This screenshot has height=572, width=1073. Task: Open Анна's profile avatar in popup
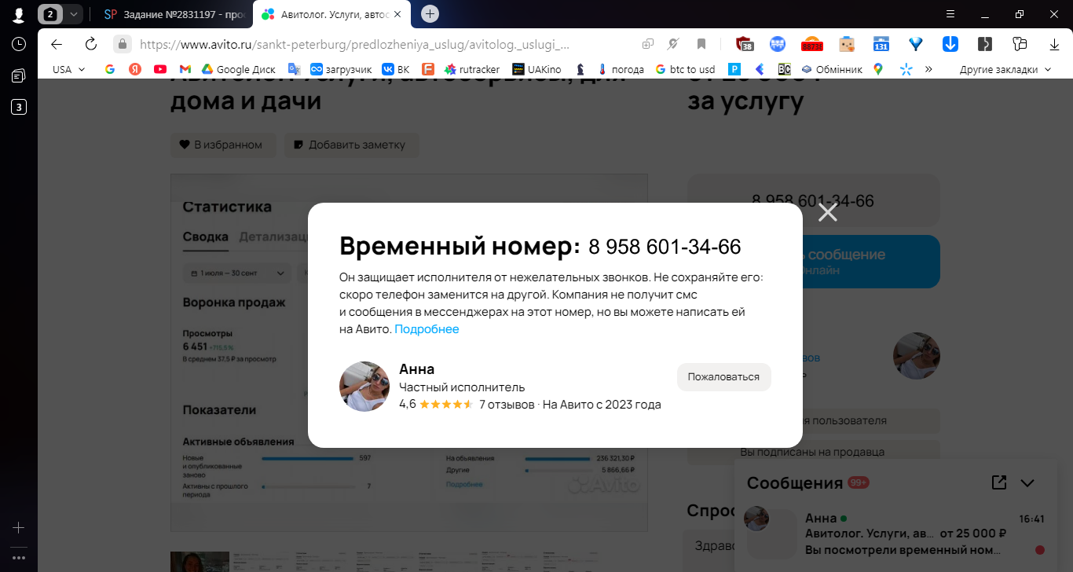(364, 387)
